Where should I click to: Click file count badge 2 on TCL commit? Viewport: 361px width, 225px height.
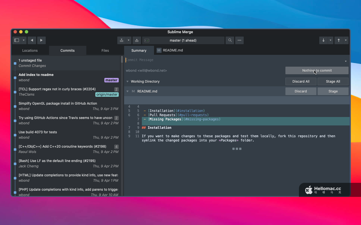tap(116, 89)
